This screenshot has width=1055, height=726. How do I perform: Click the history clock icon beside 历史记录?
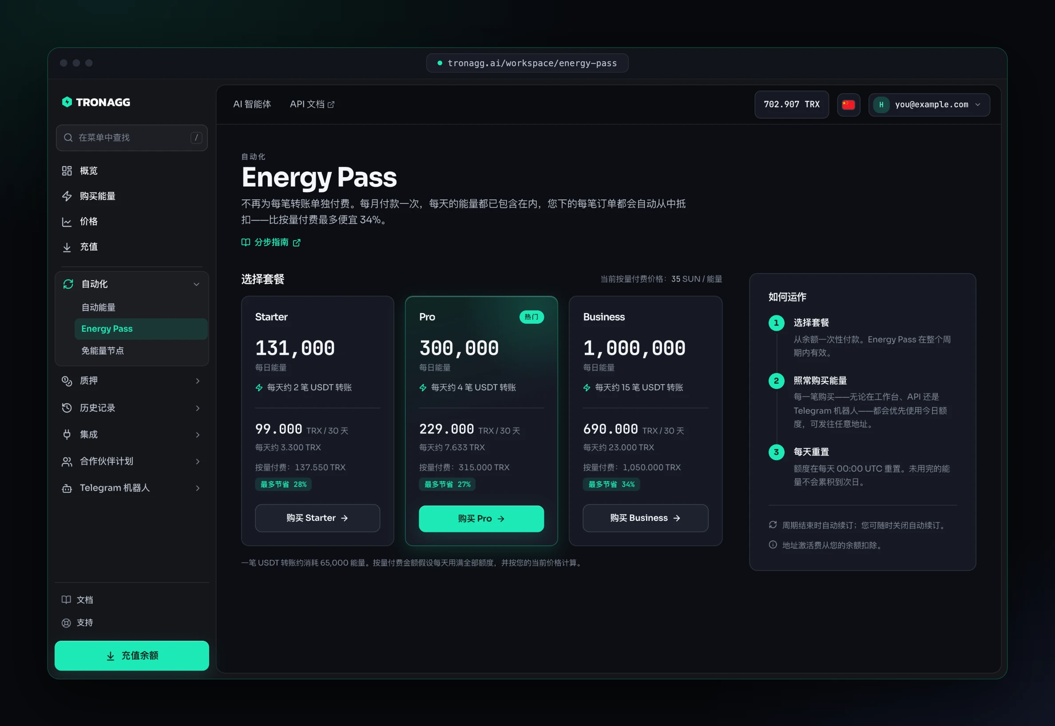coord(67,408)
